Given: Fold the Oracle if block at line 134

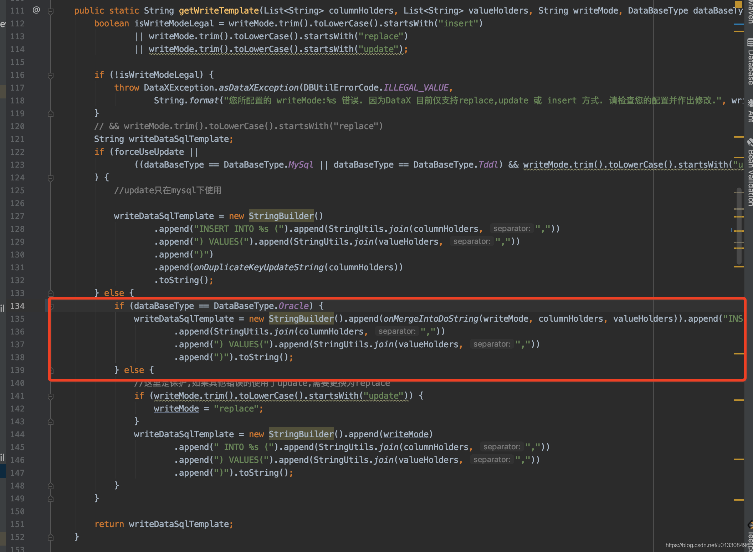Looking at the screenshot, I should [51, 306].
